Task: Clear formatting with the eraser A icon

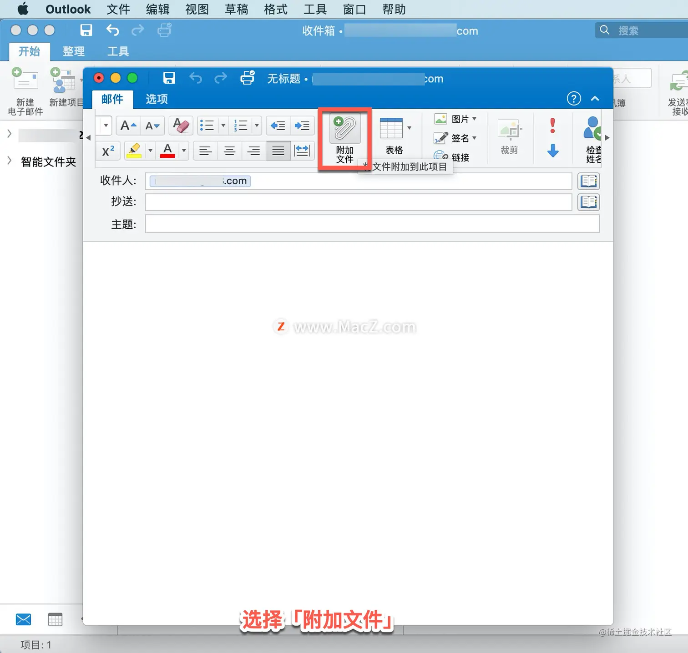Action: tap(181, 126)
